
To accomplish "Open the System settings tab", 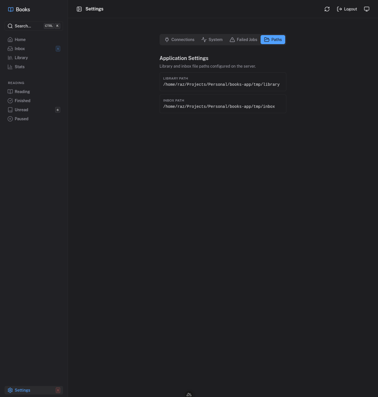I will point(212,40).
